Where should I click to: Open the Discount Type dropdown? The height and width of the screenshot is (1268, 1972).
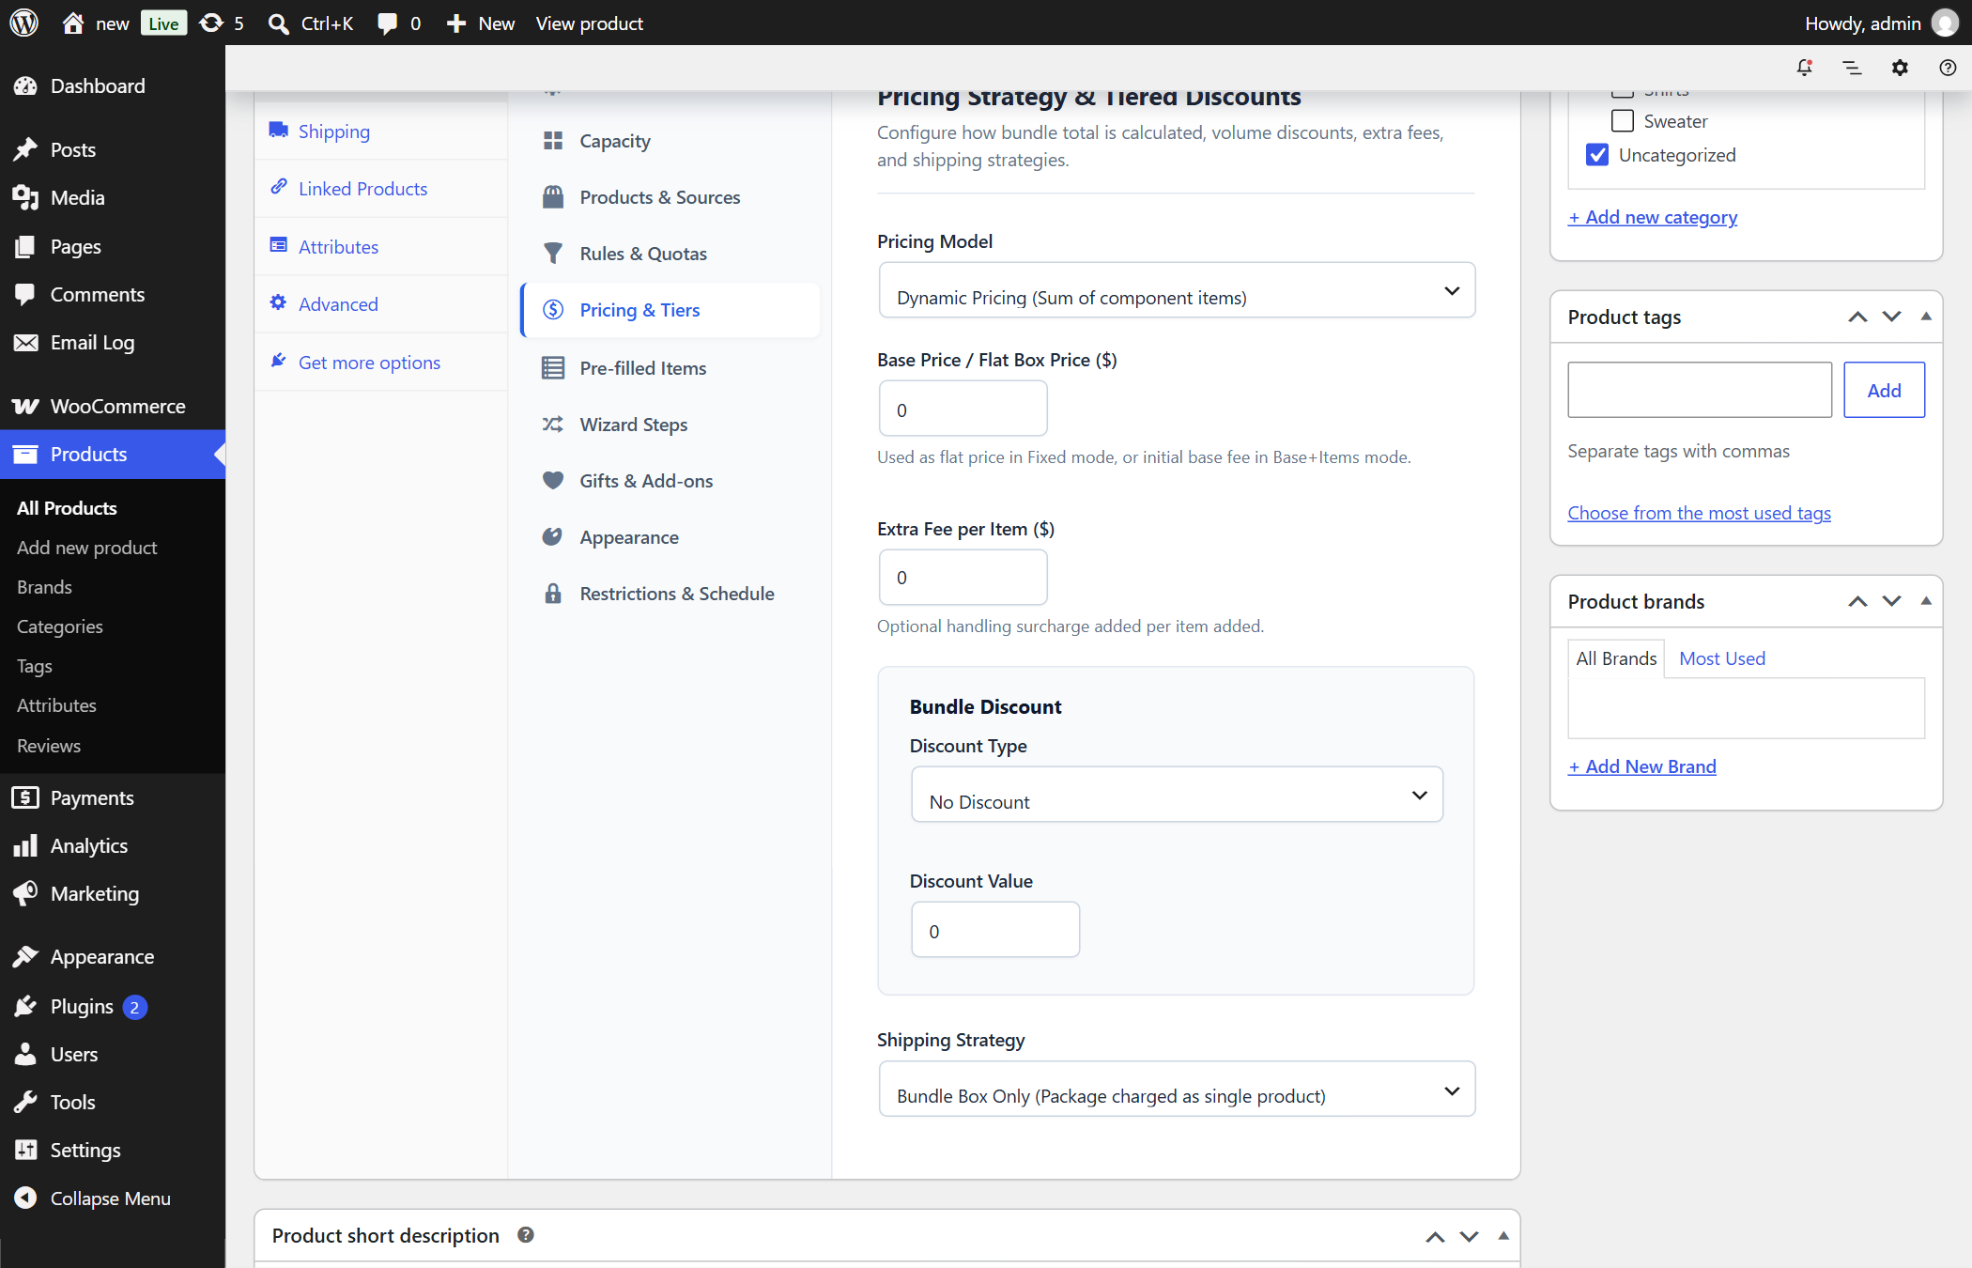pos(1177,795)
